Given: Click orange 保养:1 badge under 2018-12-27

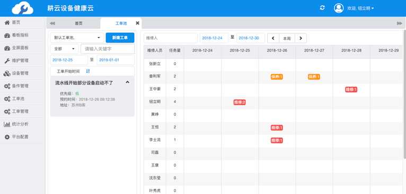Looking at the screenshot, I should pos(314,77).
